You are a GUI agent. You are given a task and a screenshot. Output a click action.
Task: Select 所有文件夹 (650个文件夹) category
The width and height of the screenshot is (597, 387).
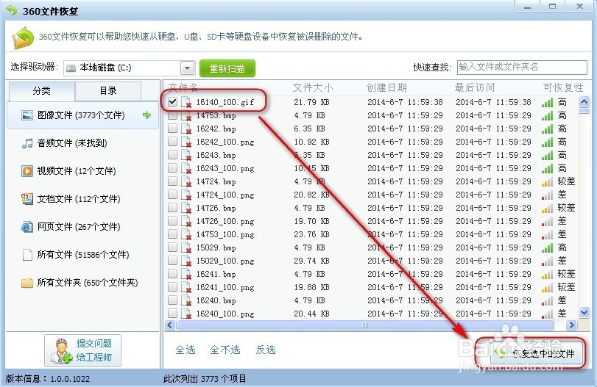pos(82,283)
